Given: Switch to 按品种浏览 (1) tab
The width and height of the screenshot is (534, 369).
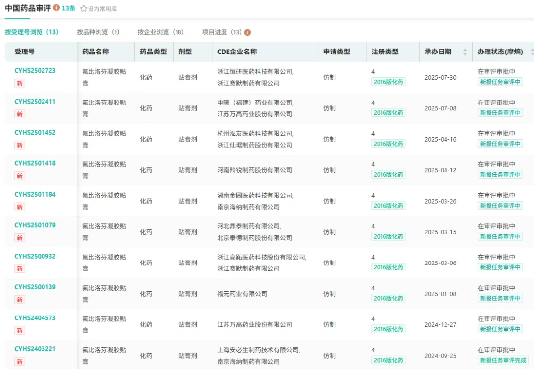Looking at the screenshot, I should (x=98, y=32).
